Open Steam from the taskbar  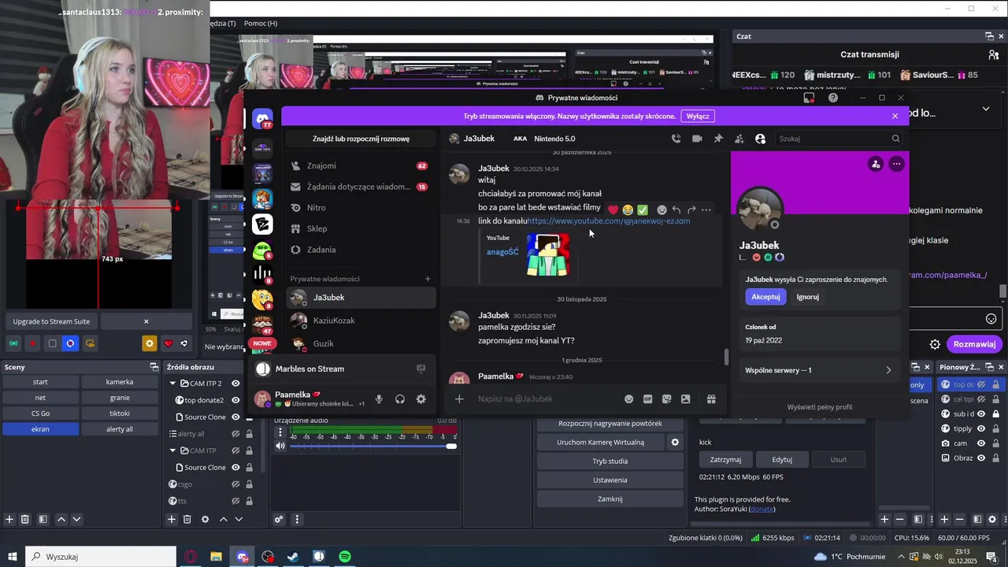(293, 556)
